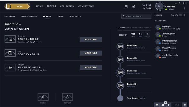
Task: Select the locked Middle position icon
Action: coord(43,97)
